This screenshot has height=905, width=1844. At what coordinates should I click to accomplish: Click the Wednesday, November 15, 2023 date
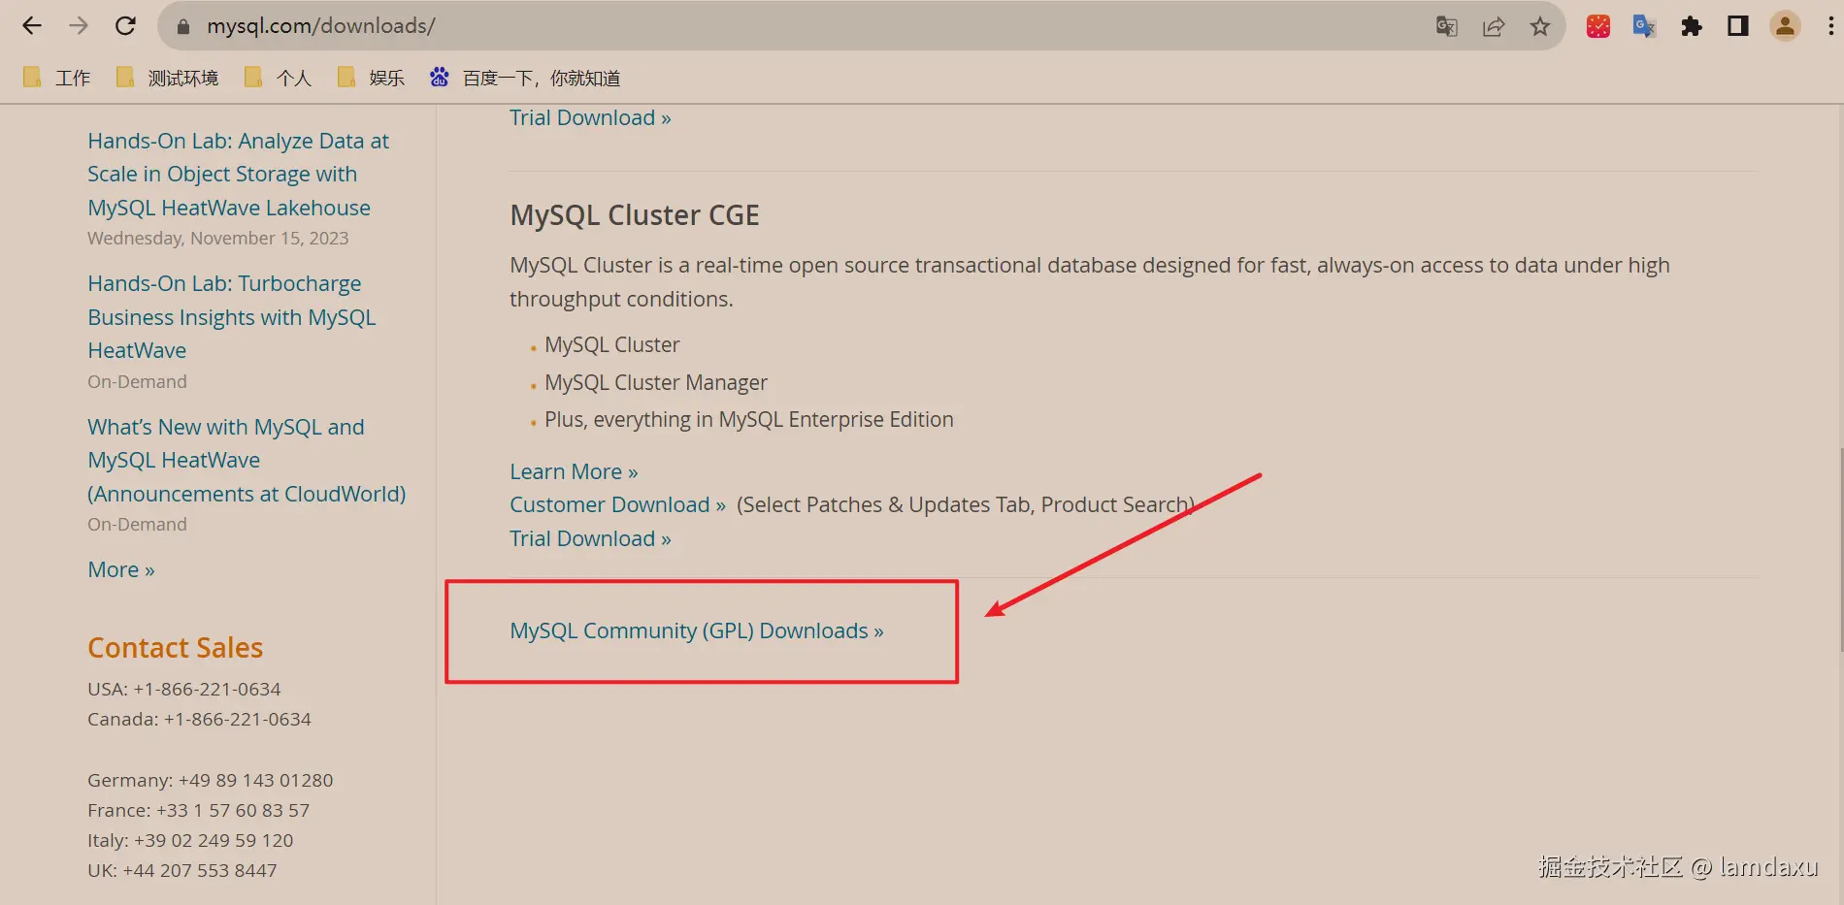pyautogui.click(x=218, y=238)
